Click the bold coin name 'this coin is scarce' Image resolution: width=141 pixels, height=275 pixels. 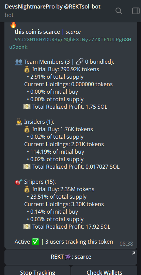(x=37, y=32)
